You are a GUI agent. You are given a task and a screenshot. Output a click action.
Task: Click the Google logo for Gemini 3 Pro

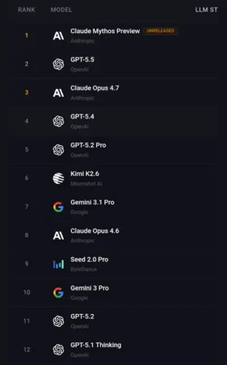coord(58,292)
